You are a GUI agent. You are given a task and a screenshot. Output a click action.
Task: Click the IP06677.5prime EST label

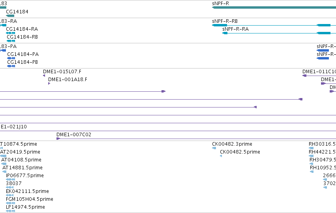pos(25,176)
